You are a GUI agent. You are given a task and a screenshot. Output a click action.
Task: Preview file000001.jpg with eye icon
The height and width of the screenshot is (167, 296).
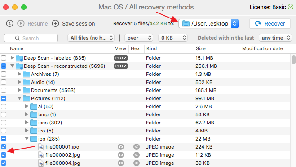pos(121,147)
